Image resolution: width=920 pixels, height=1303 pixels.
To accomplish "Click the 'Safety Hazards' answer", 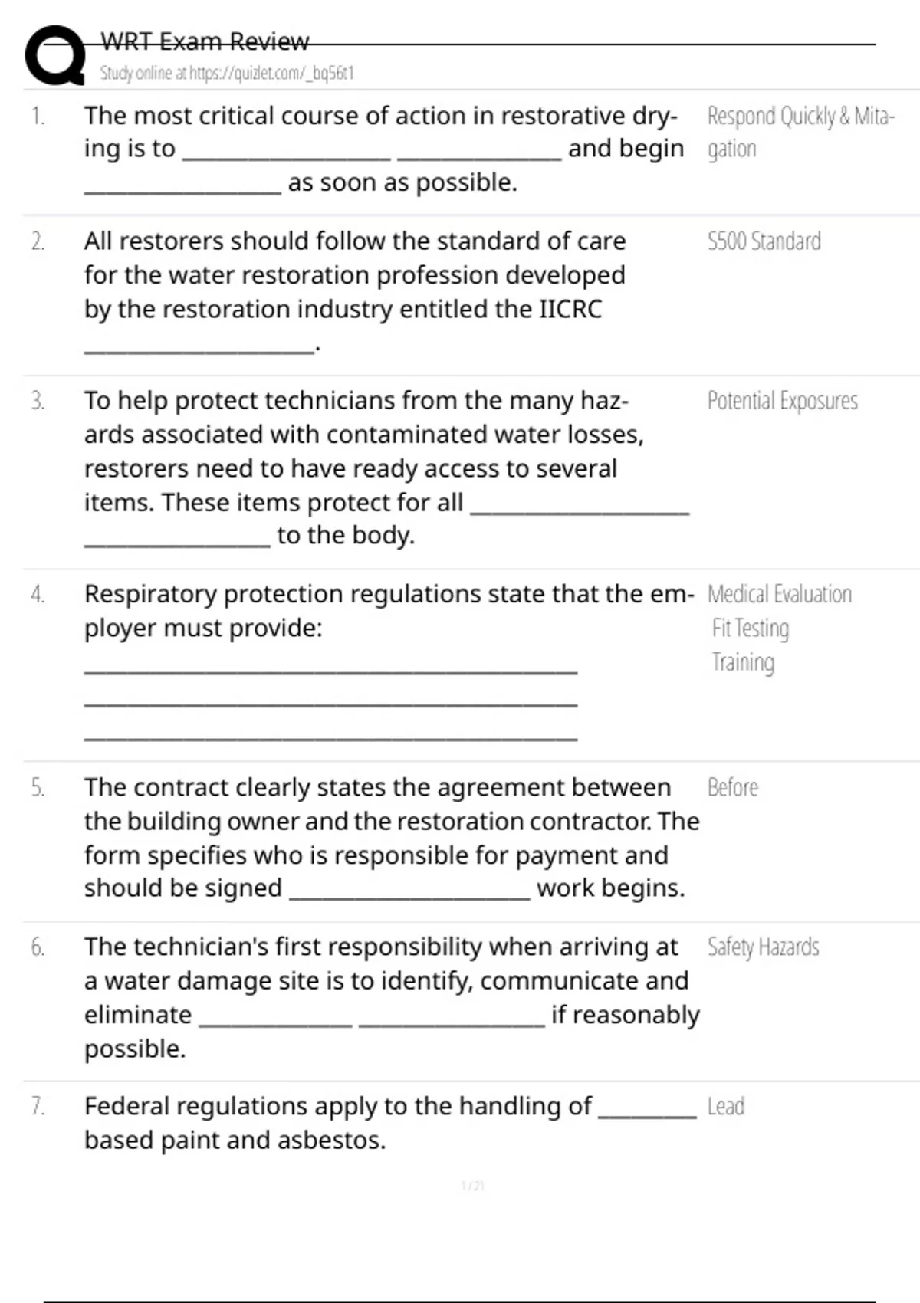I will point(763,947).
